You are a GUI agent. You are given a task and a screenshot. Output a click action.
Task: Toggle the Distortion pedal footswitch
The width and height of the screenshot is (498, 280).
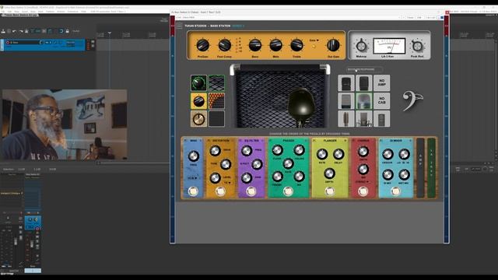[x=220, y=191]
